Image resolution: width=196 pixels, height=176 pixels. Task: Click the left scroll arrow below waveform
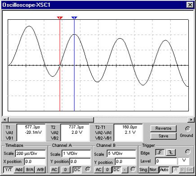tap(5, 119)
